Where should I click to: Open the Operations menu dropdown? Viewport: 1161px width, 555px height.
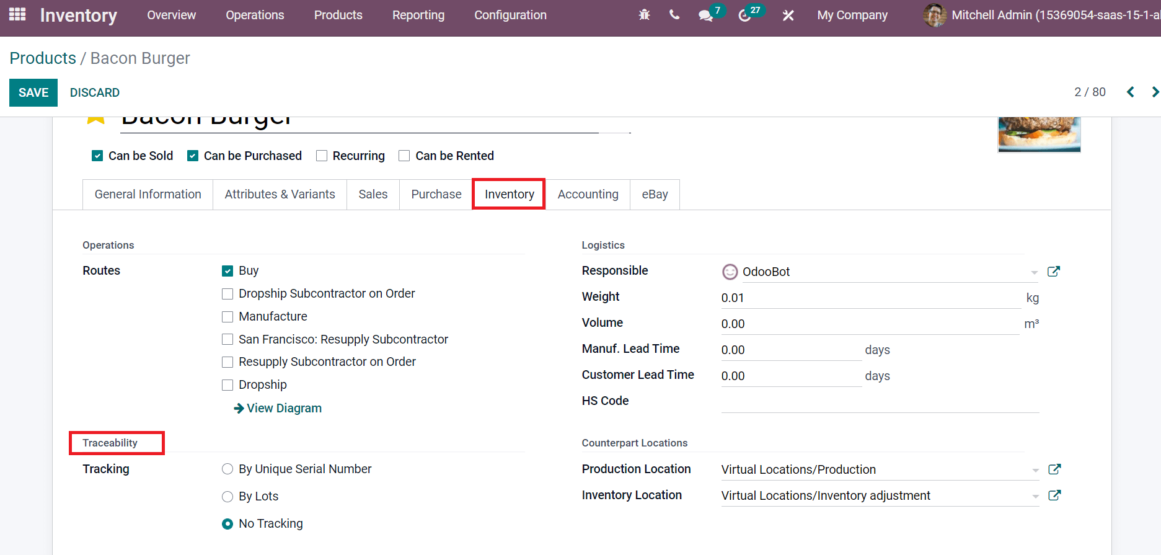point(255,15)
